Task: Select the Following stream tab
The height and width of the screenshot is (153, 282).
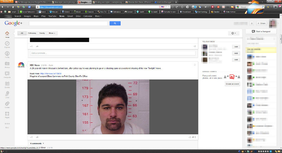Action: pyautogui.click(x=32, y=33)
